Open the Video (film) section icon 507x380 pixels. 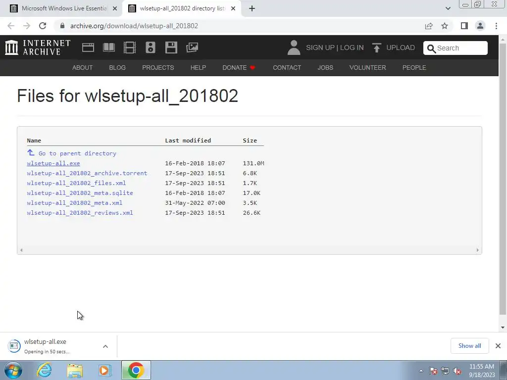(130, 47)
